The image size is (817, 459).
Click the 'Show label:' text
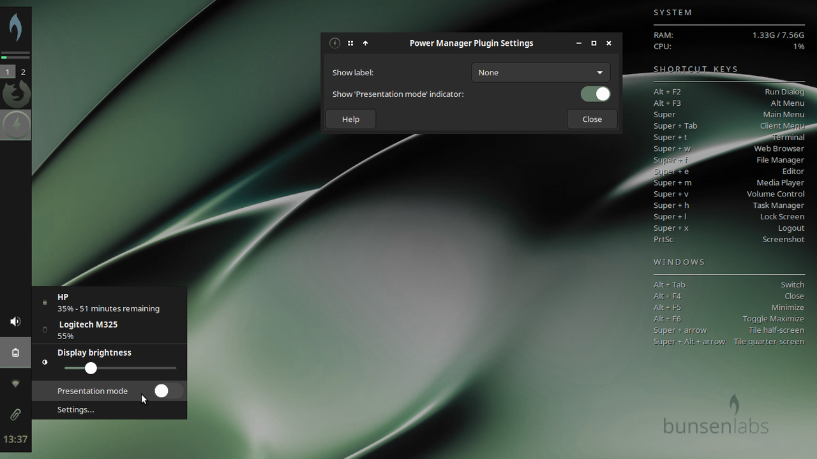coord(353,73)
